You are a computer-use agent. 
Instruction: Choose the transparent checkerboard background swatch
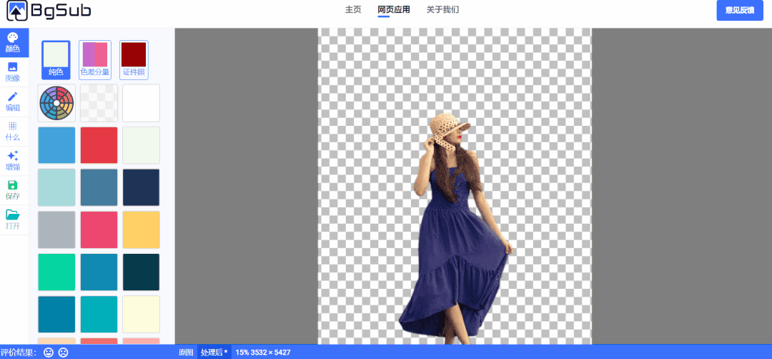tap(99, 103)
